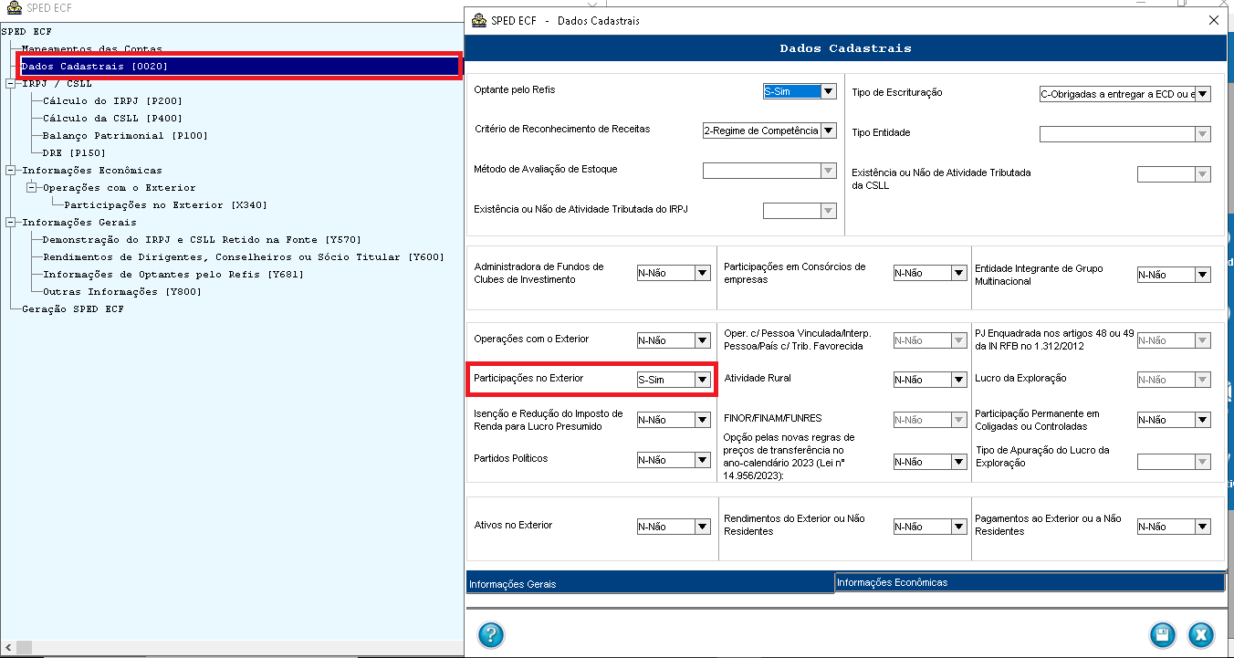Click the save diskette icon
Screen dimensions: 1234x658
[x=1162, y=634]
